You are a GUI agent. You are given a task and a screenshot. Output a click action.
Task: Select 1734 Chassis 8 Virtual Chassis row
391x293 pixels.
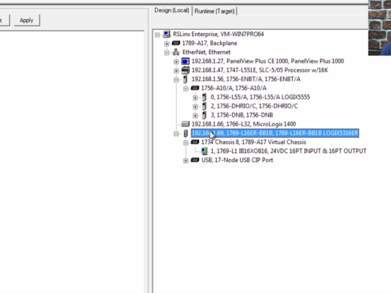(x=254, y=142)
